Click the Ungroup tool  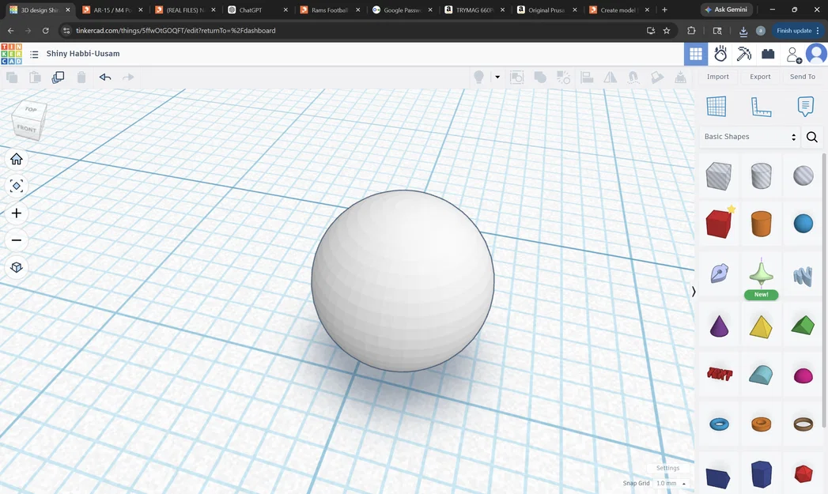click(x=565, y=77)
